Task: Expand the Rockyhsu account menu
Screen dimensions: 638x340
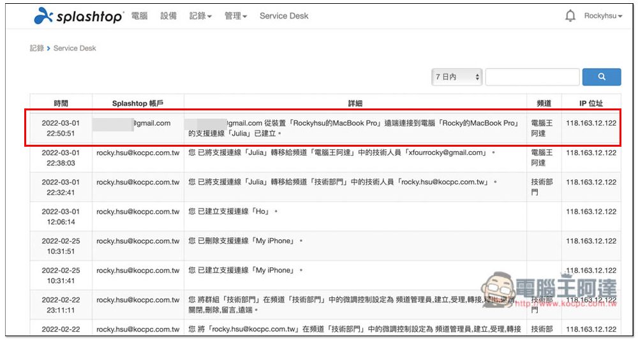Action: click(603, 16)
